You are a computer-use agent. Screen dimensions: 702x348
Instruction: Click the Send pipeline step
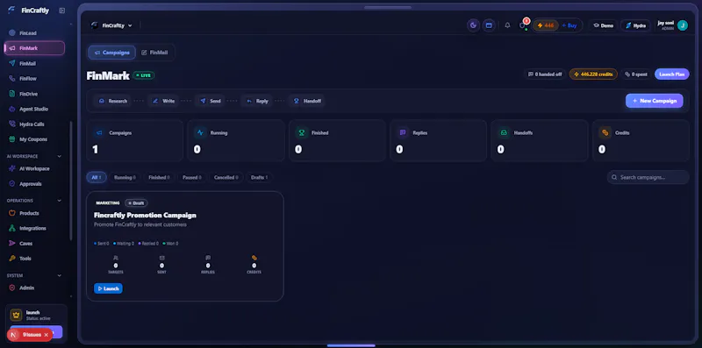[x=210, y=101]
